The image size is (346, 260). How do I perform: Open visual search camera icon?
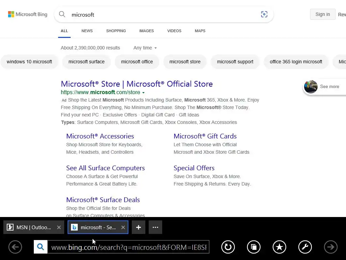[x=264, y=14]
